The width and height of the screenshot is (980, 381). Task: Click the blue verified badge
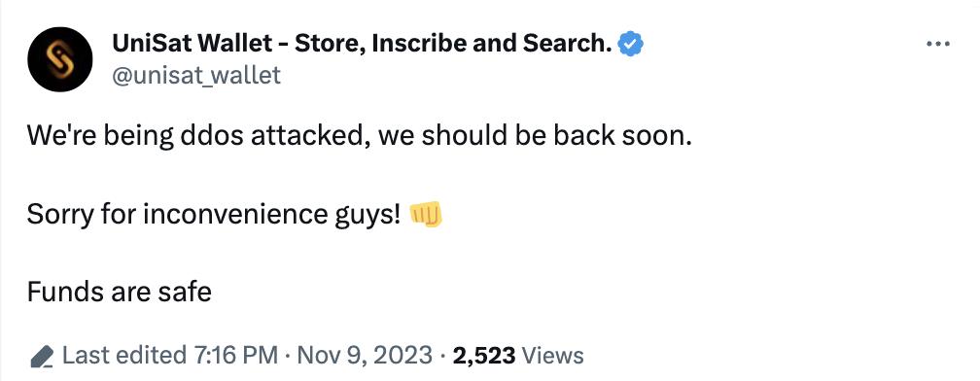pyautogui.click(x=631, y=44)
